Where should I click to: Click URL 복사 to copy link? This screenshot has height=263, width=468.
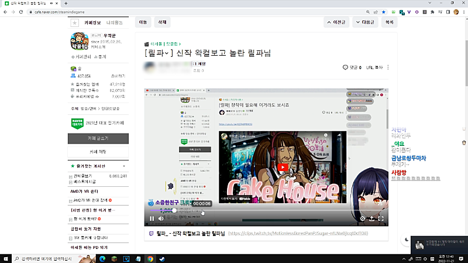tap(374, 67)
